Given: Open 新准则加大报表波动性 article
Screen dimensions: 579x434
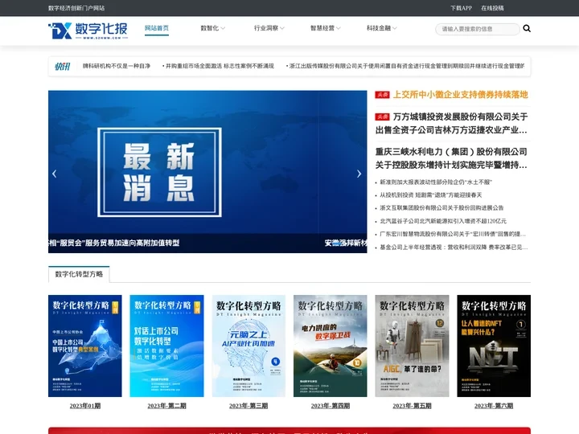Looking at the screenshot, I should tap(436, 182).
